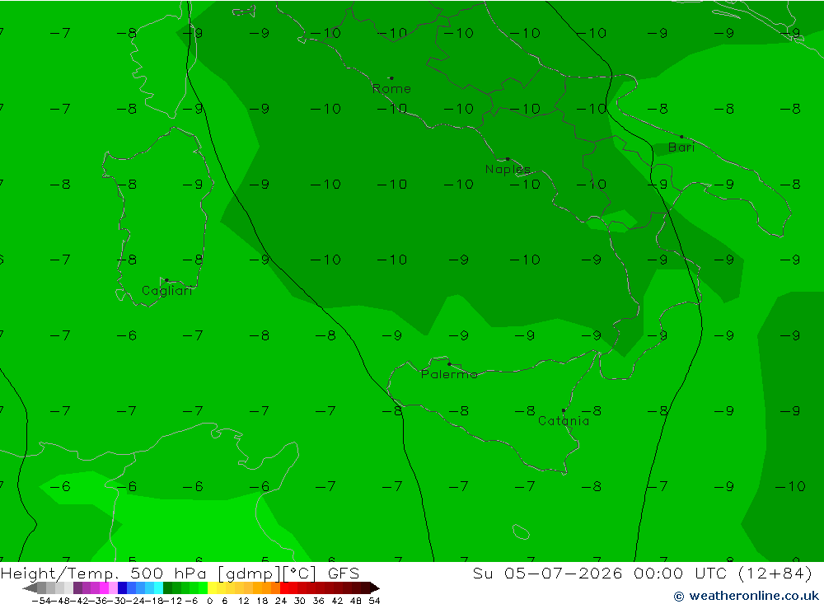Click the '(12+84)' forecast hour text
The height and width of the screenshot is (604, 824).
(x=775, y=573)
